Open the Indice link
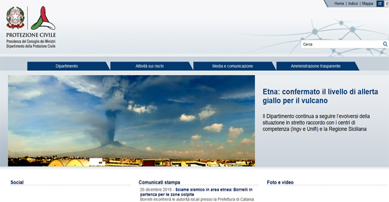The image size is (389, 202). point(353,3)
